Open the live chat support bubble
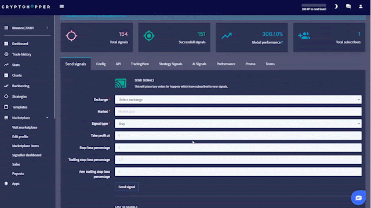The width and height of the screenshot is (371, 208). (358, 198)
